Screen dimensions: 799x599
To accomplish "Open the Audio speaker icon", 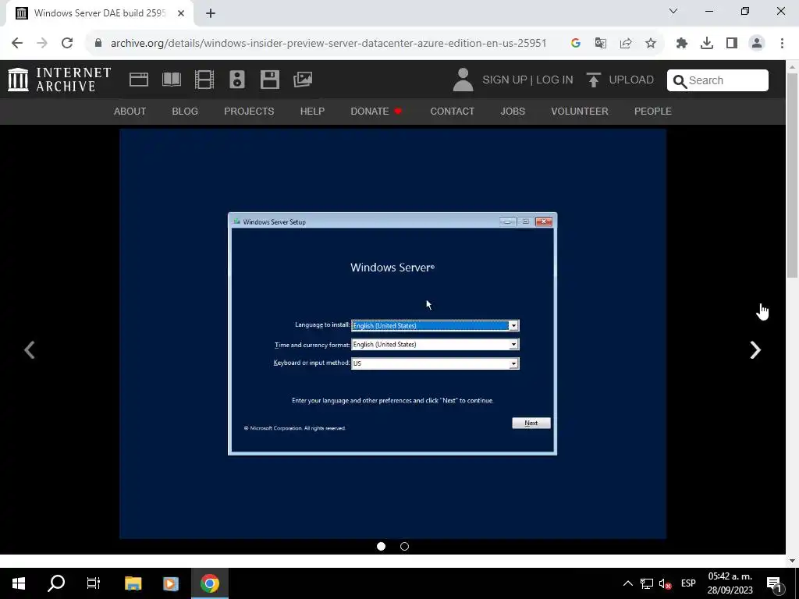I will pyautogui.click(x=237, y=80).
